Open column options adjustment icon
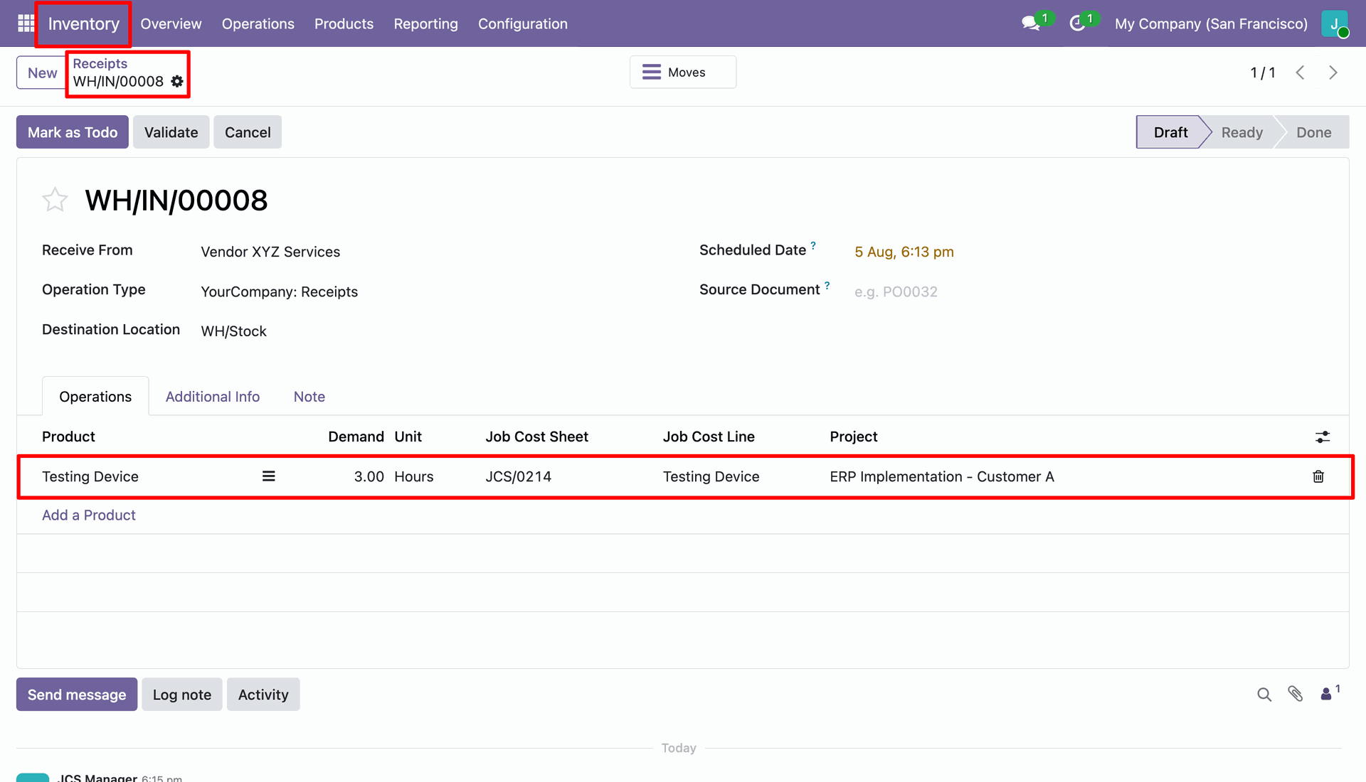This screenshot has width=1366, height=782. tap(1323, 437)
